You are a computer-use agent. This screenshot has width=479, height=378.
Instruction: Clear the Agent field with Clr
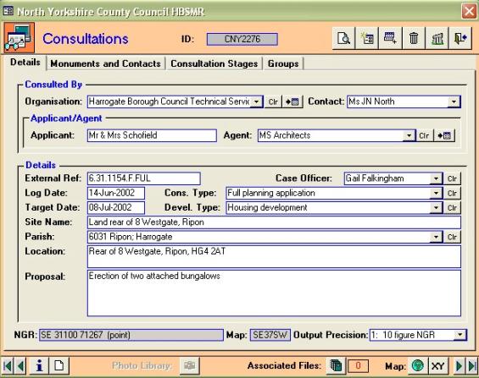click(424, 135)
